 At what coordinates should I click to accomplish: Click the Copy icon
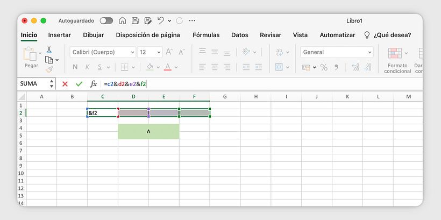(49, 60)
